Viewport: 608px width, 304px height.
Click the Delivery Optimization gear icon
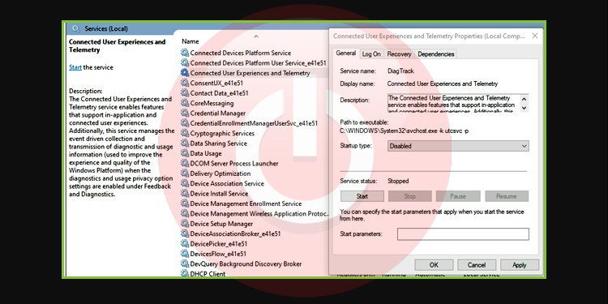point(185,173)
